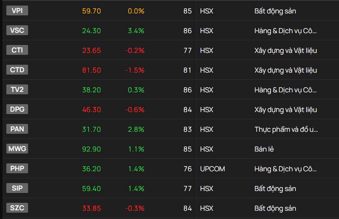This screenshot has width=339, height=219.
Task: Select the TV2 ticker badge
Action: pyautogui.click(x=17, y=89)
